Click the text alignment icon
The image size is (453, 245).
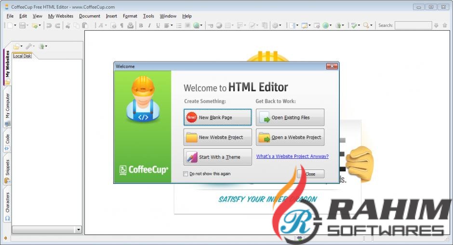(x=167, y=26)
